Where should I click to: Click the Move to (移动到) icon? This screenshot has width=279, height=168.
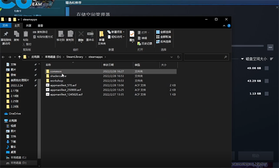[60, 34]
